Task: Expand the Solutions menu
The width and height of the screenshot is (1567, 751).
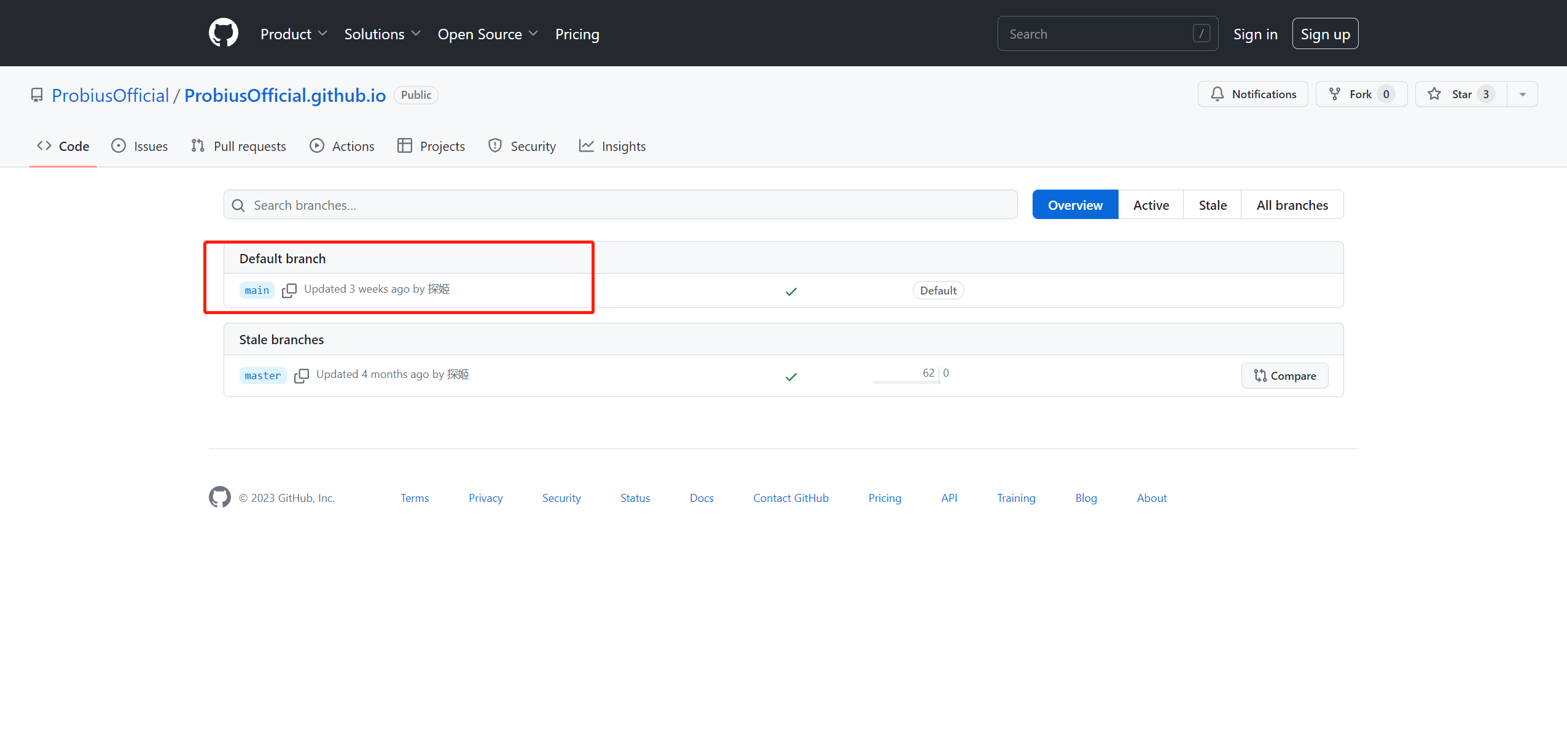Action: [x=381, y=34]
